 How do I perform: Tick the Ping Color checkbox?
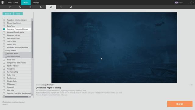4,90
